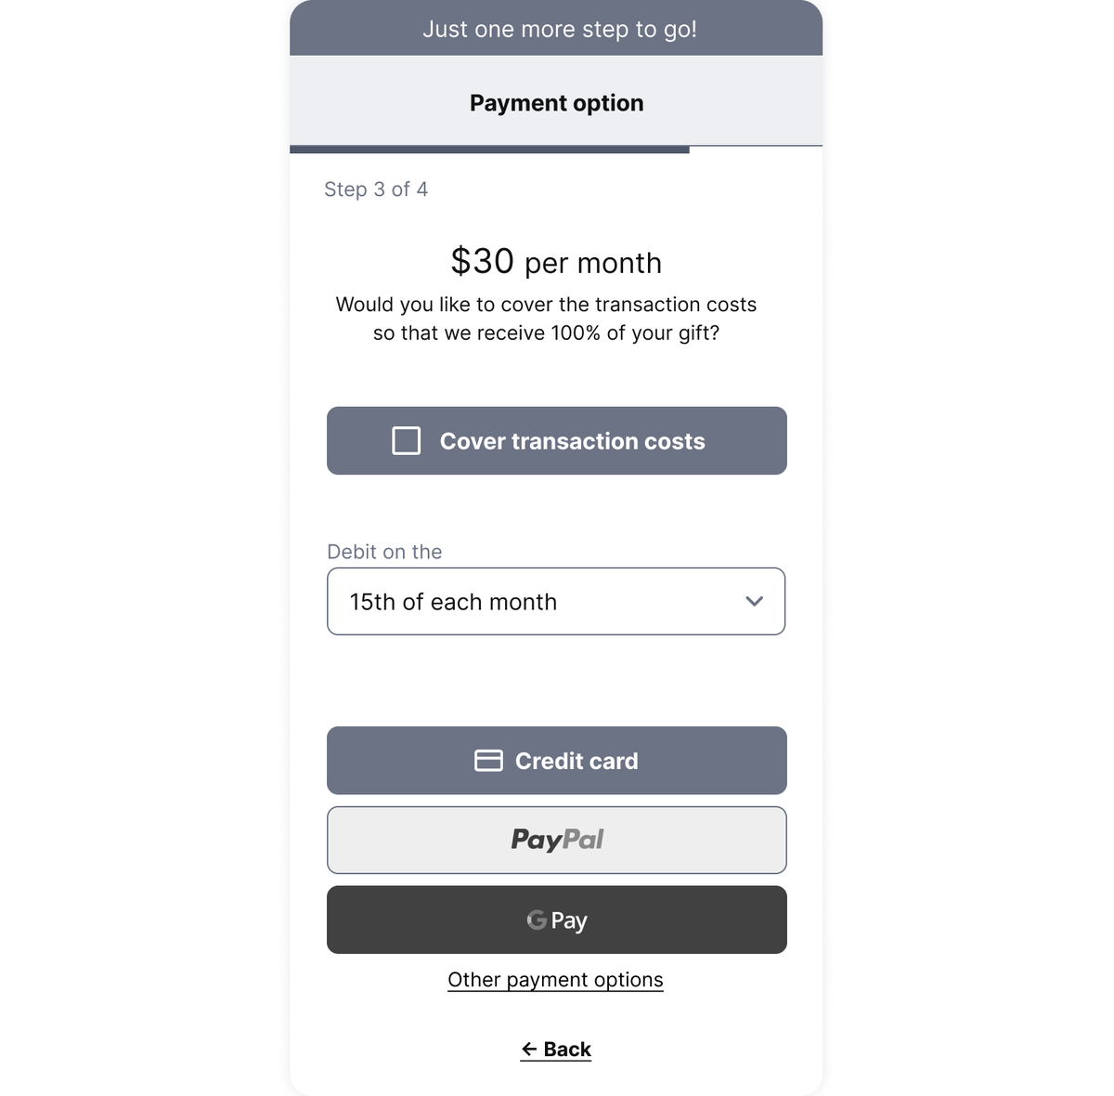Click the Step 3 of 4 indicator
The image size is (1114, 1096).
click(x=376, y=189)
